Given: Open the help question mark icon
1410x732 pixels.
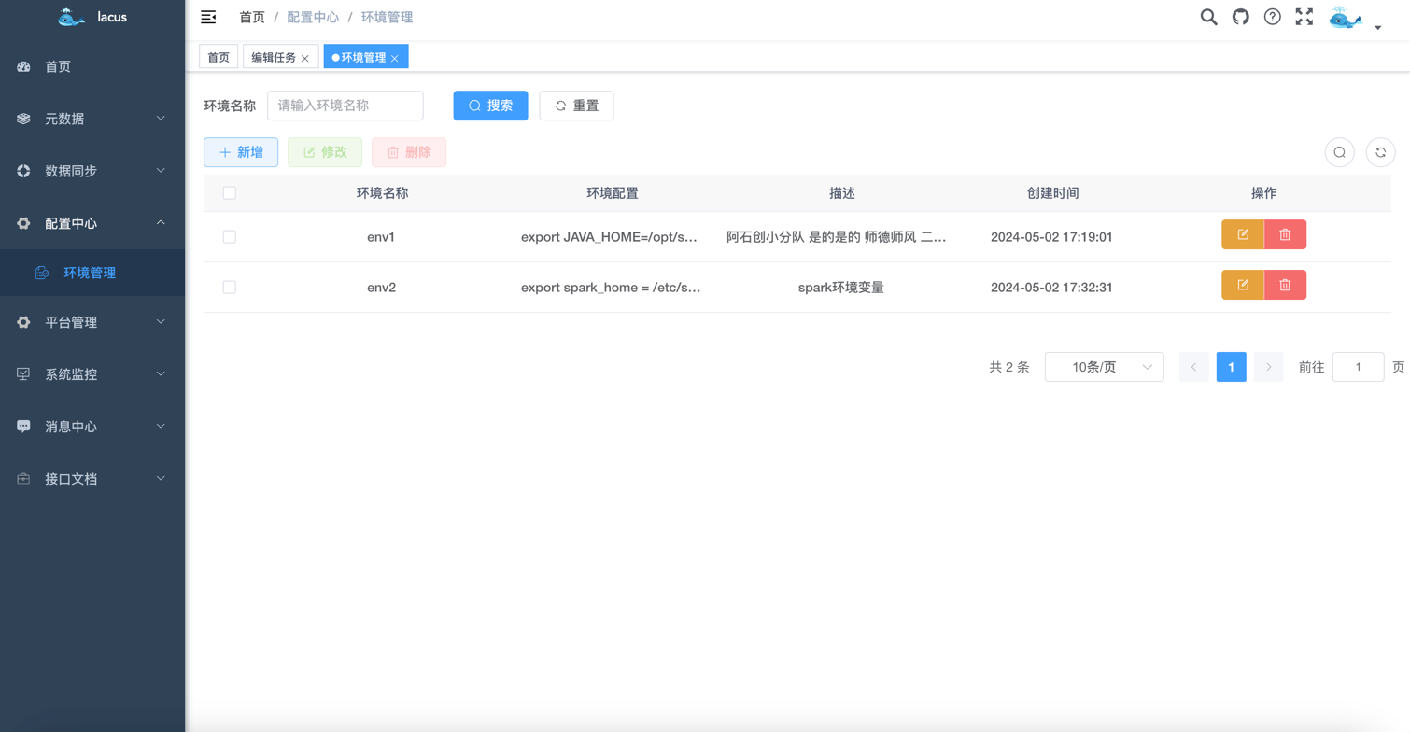Looking at the screenshot, I should coord(1272,17).
